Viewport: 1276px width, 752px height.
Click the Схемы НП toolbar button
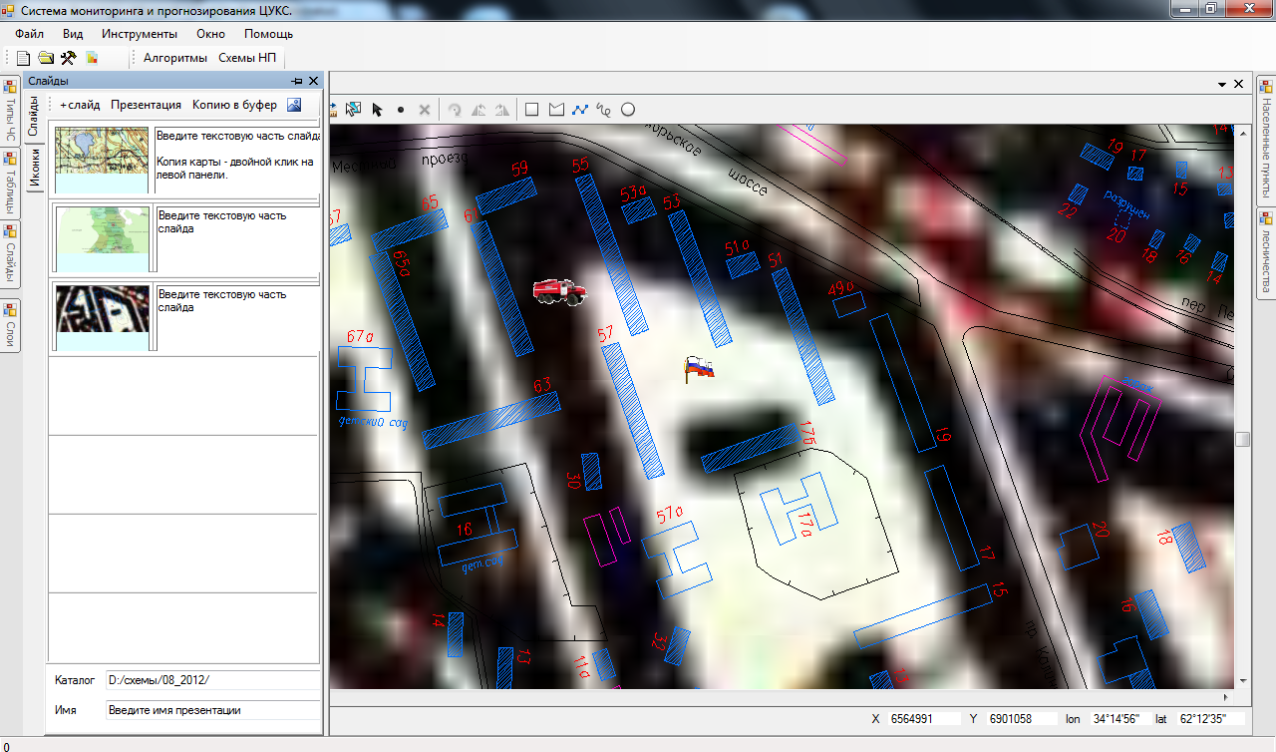coord(246,58)
